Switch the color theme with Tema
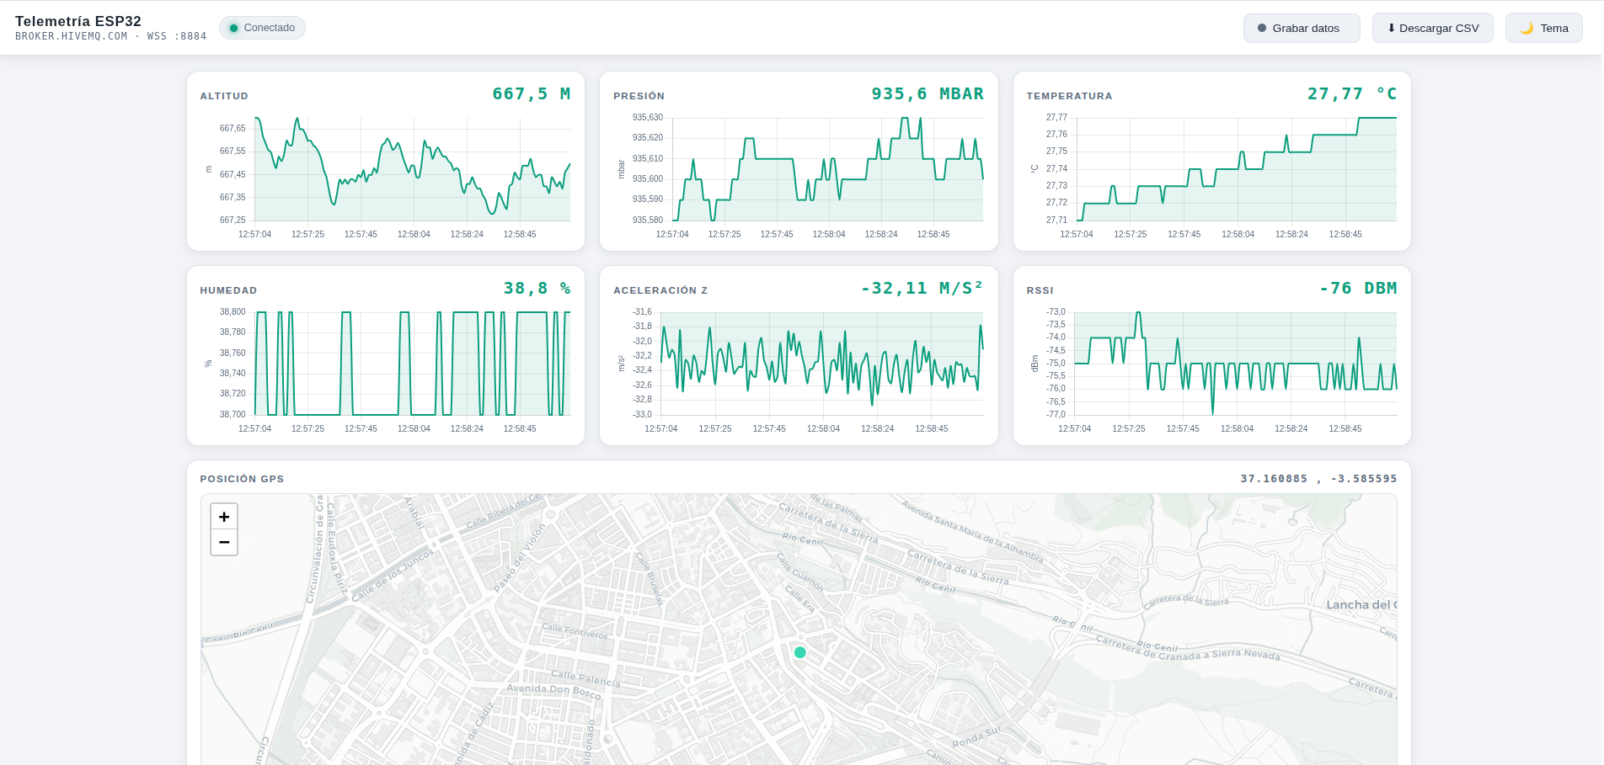Viewport: 1604px width, 765px height. [x=1544, y=28]
